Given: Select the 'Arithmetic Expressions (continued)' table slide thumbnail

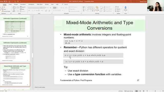Looking at the screenshot, I should click(x=15, y=27).
